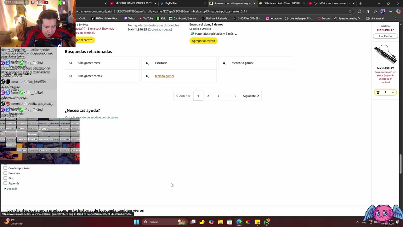Switch to the Silla de escritorio Titano tab
The height and width of the screenshot is (227, 403).
pos(282,3)
